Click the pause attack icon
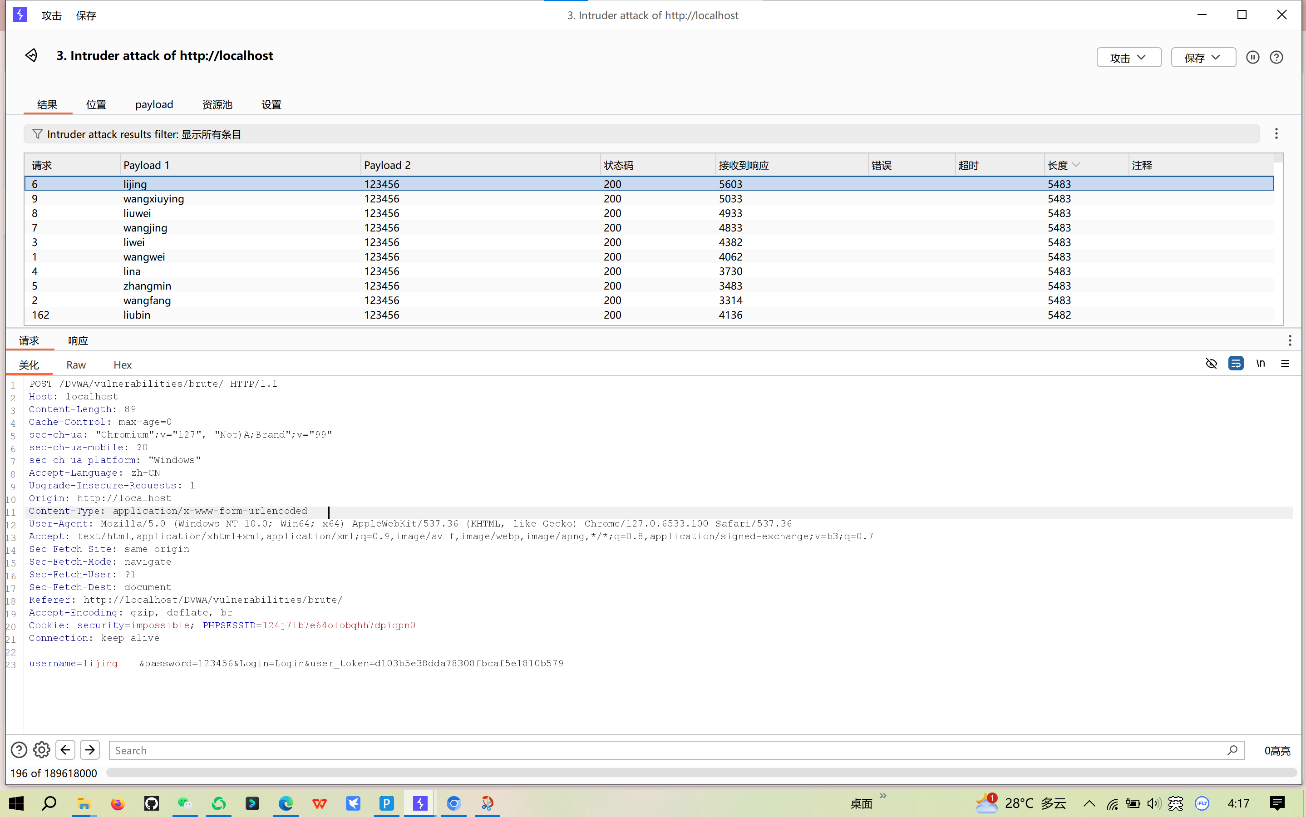This screenshot has width=1306, height=817. 1252,57
